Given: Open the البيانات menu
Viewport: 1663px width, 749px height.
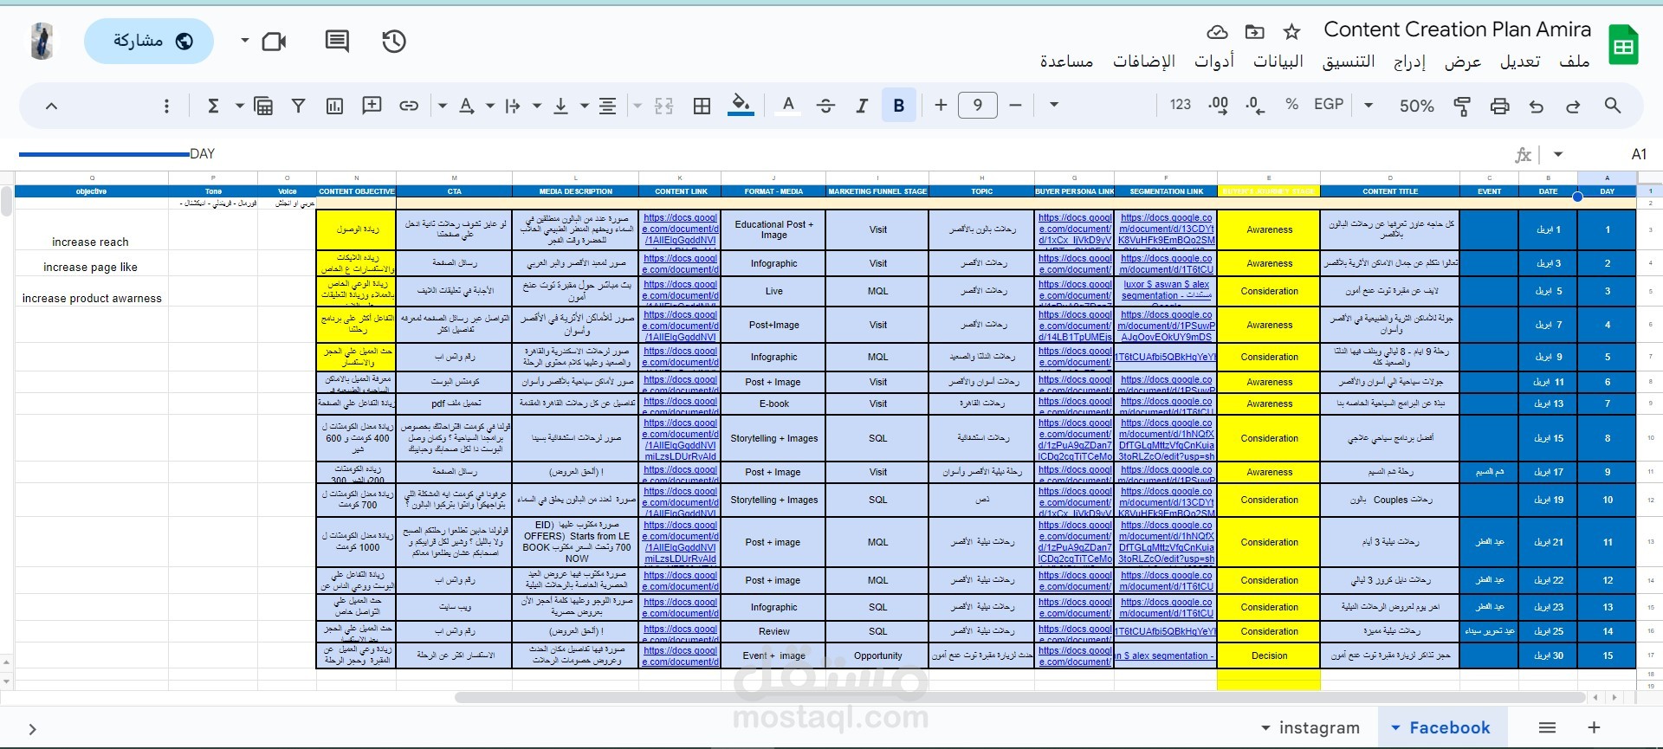Looking at the screenshot, I should pyautogui.click(x=1278, y=61).
